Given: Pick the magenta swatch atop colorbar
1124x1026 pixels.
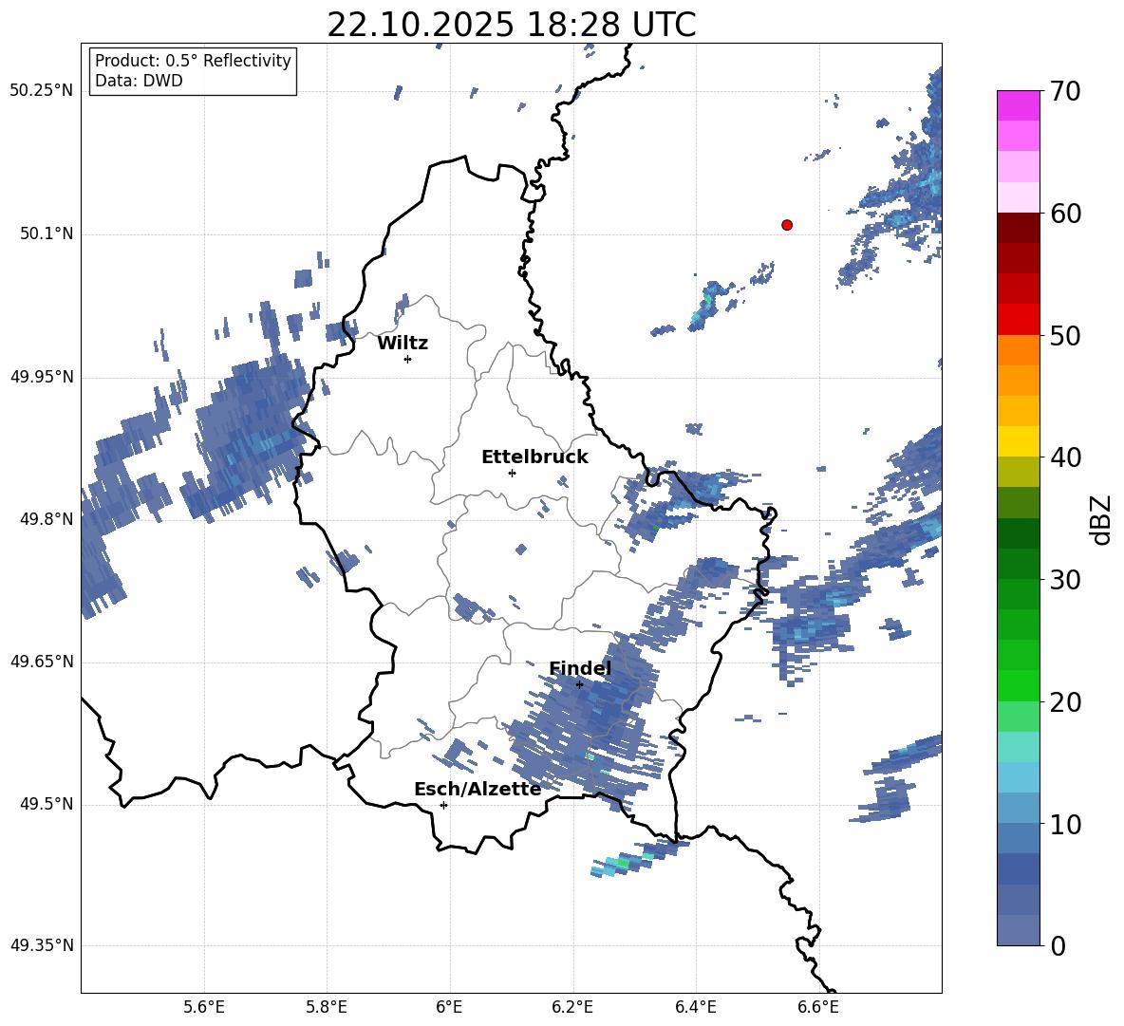Looking at the screenshot, I should pos(1019,105).
